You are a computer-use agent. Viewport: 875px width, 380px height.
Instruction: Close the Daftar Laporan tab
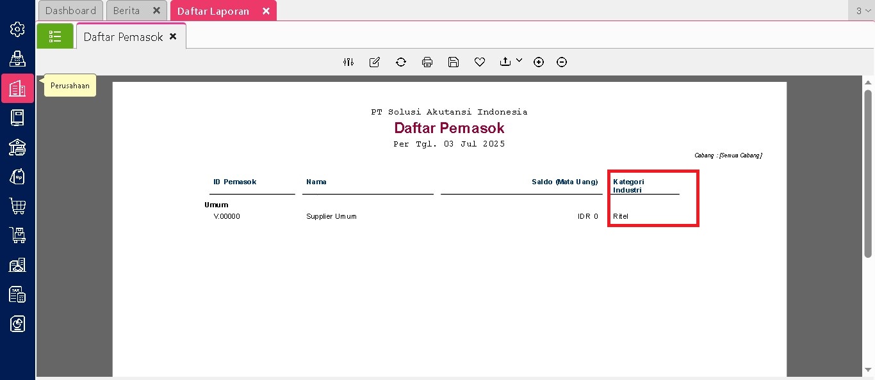pos(266,11)
